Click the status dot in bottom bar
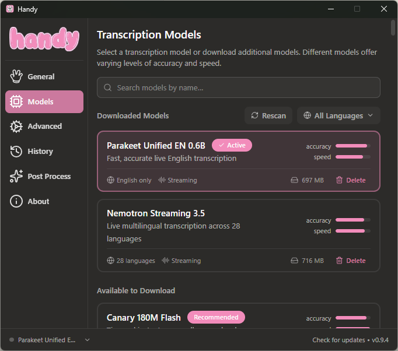This screenshot has height=351, width=398. click(12, 339)
